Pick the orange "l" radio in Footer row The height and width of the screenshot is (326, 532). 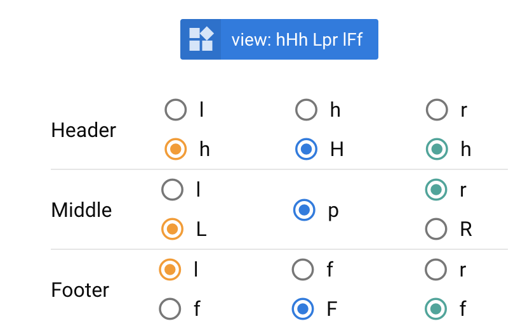click(x=170, y=270)
